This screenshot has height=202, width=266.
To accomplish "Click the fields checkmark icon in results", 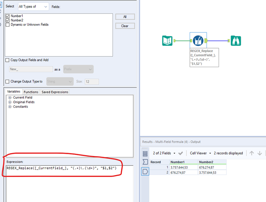I will (181, 153).
